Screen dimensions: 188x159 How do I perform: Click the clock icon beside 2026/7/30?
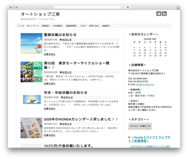click(45, 39)
